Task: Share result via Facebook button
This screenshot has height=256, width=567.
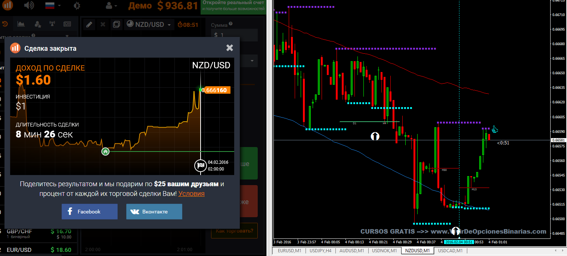Action: [x=90, y=212]
